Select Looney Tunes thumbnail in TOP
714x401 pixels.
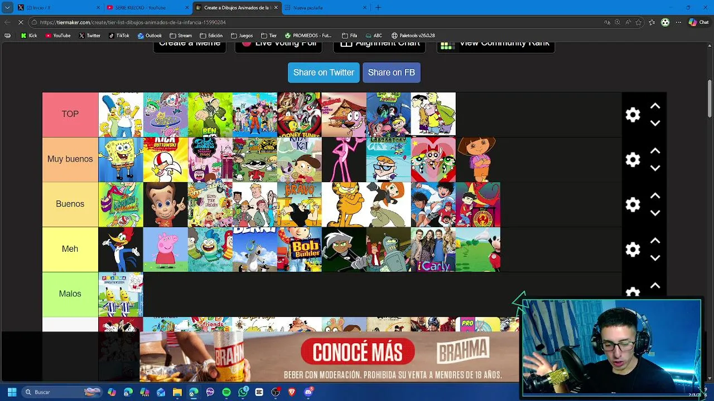point(300,115)
